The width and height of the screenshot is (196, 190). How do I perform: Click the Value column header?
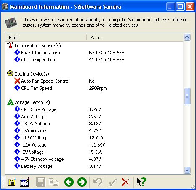[135, 38]
